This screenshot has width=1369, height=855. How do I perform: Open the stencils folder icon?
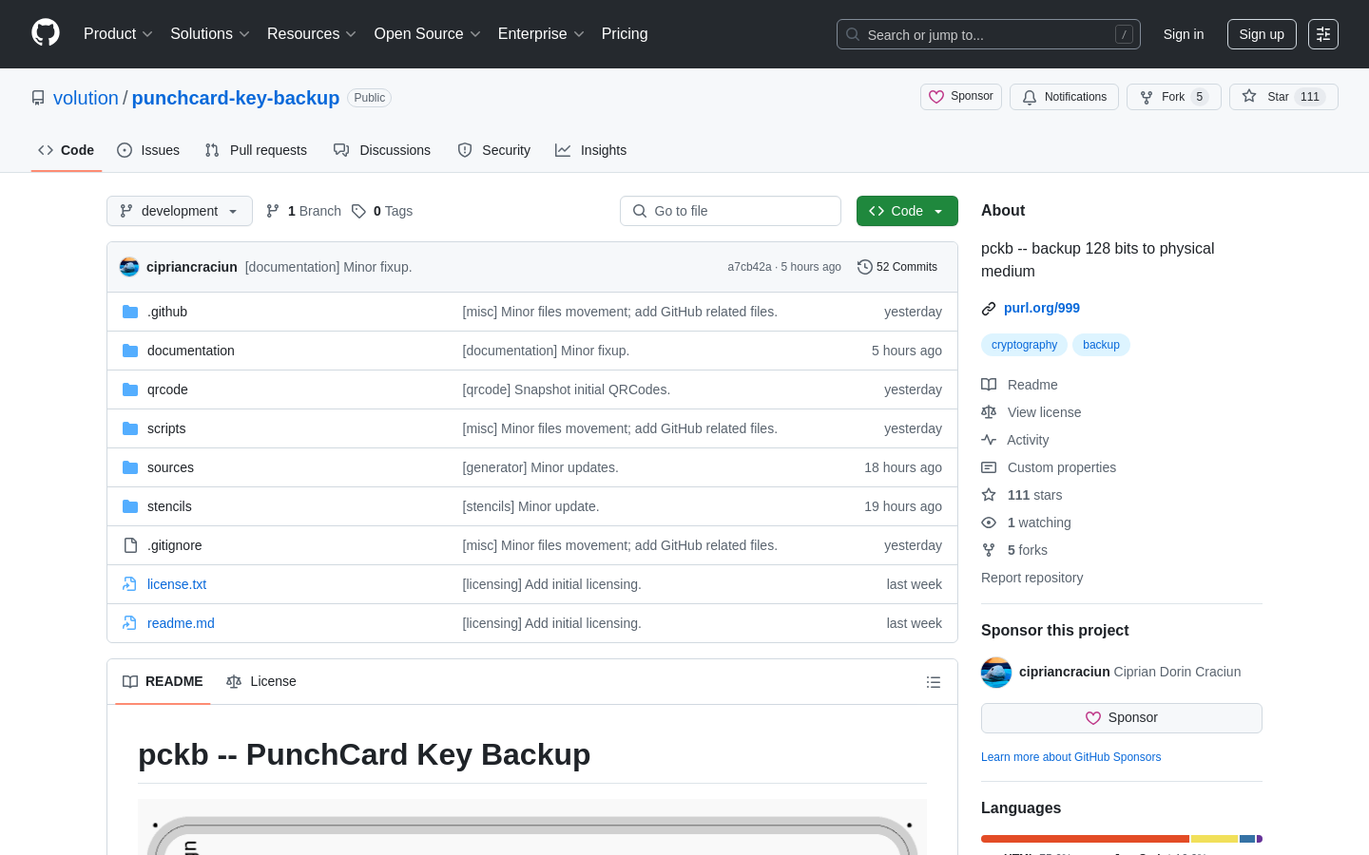coord(130,506)
